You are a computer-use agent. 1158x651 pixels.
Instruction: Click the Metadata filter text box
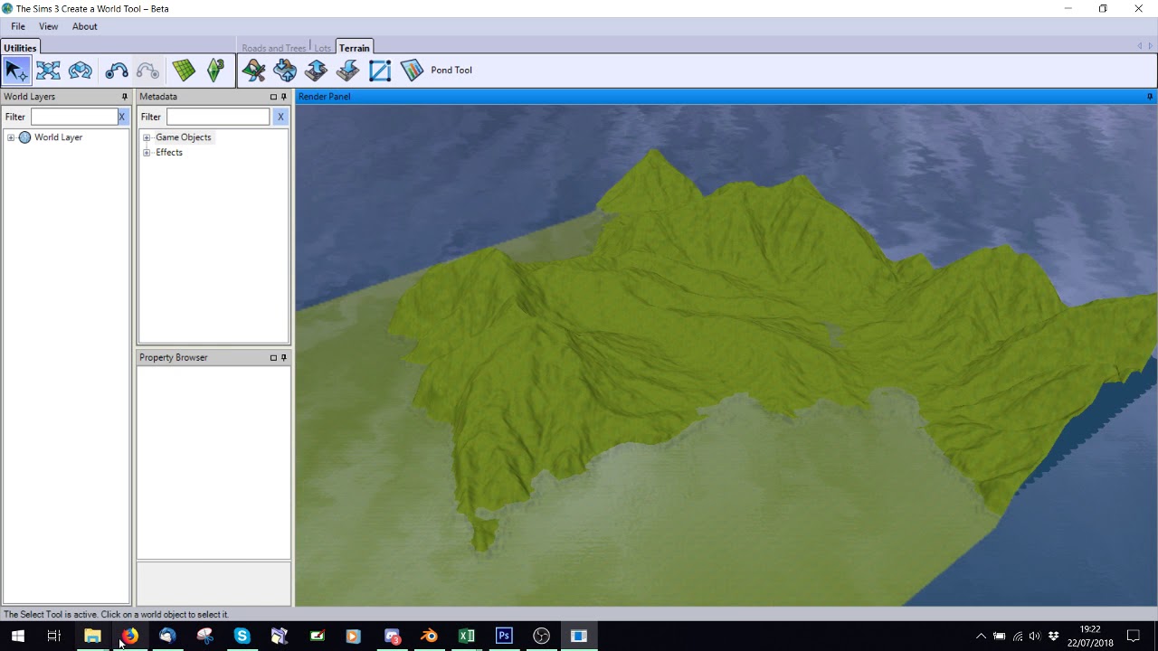[x=218, y=117]
